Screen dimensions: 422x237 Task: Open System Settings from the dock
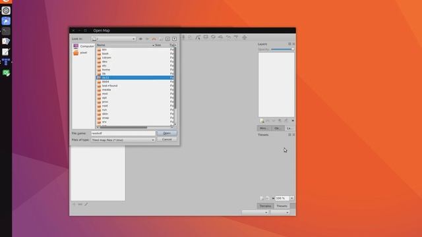pos(6,11)
